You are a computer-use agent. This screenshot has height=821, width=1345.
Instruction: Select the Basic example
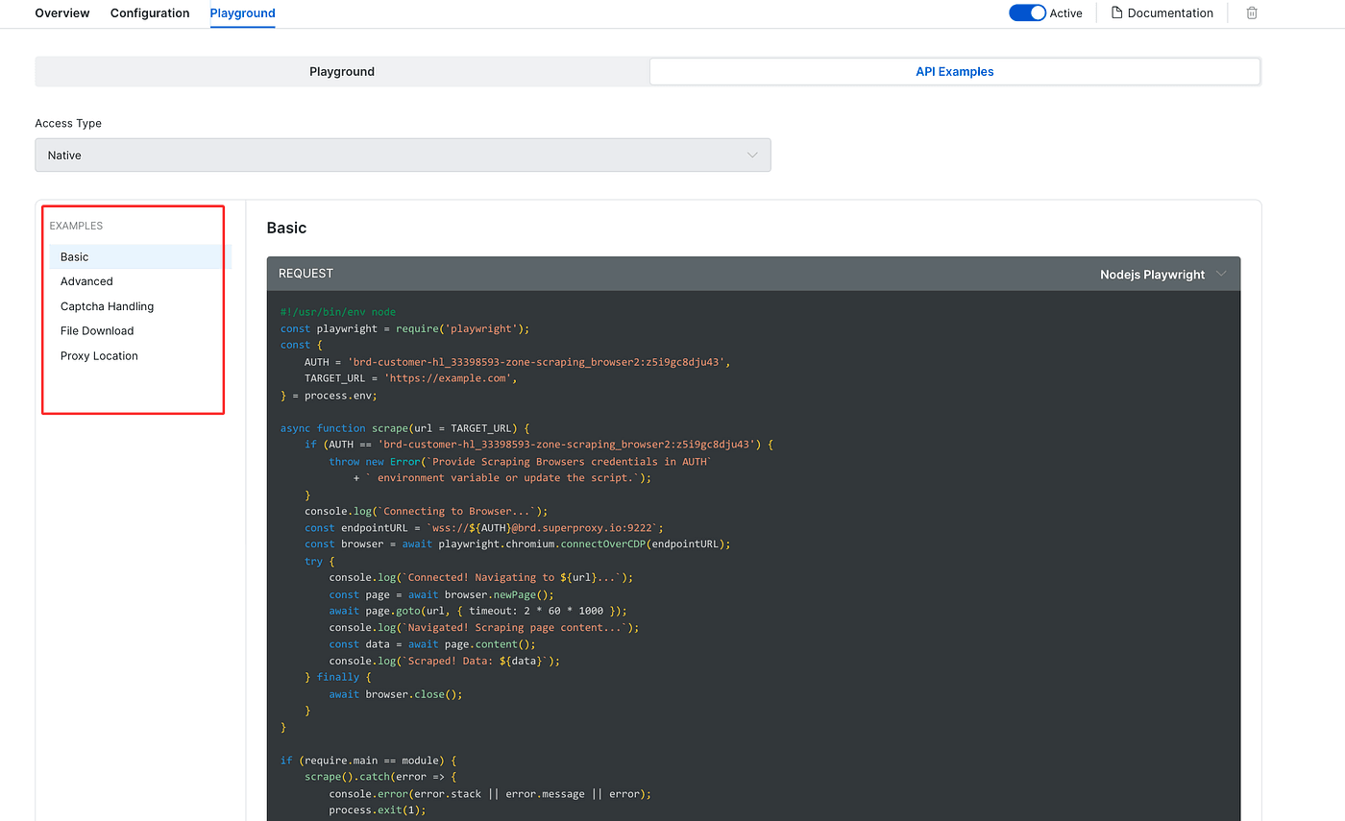(75, 257)
